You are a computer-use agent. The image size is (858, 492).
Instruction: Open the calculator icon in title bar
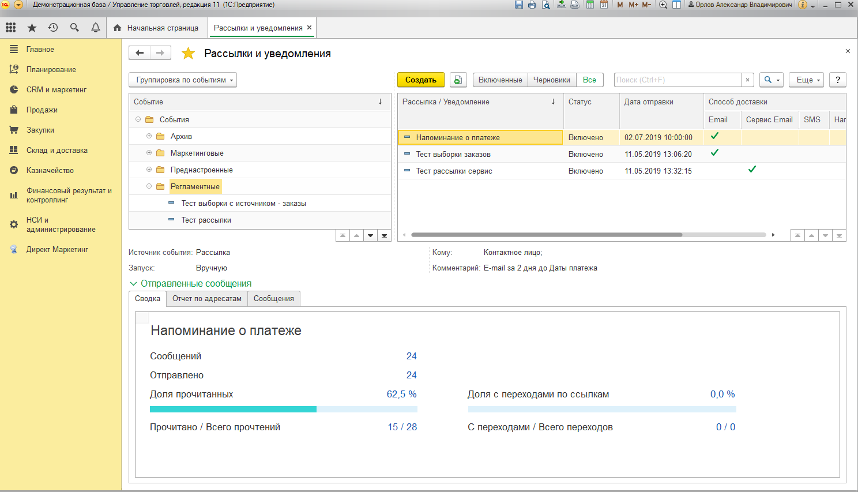click(x=590, y=5)
